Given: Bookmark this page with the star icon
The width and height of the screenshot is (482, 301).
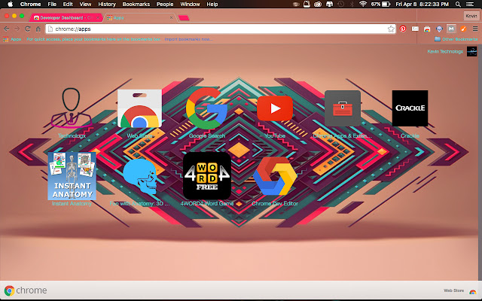Looking at the screenshot, I should point(391,29).
